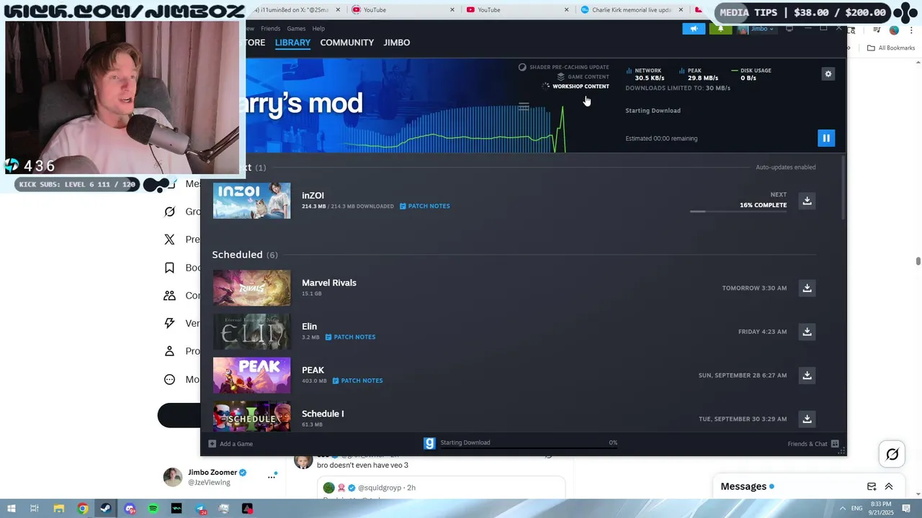Compose new message in Messages panel
The image size is (922, 518).
(x=872, y=486)
